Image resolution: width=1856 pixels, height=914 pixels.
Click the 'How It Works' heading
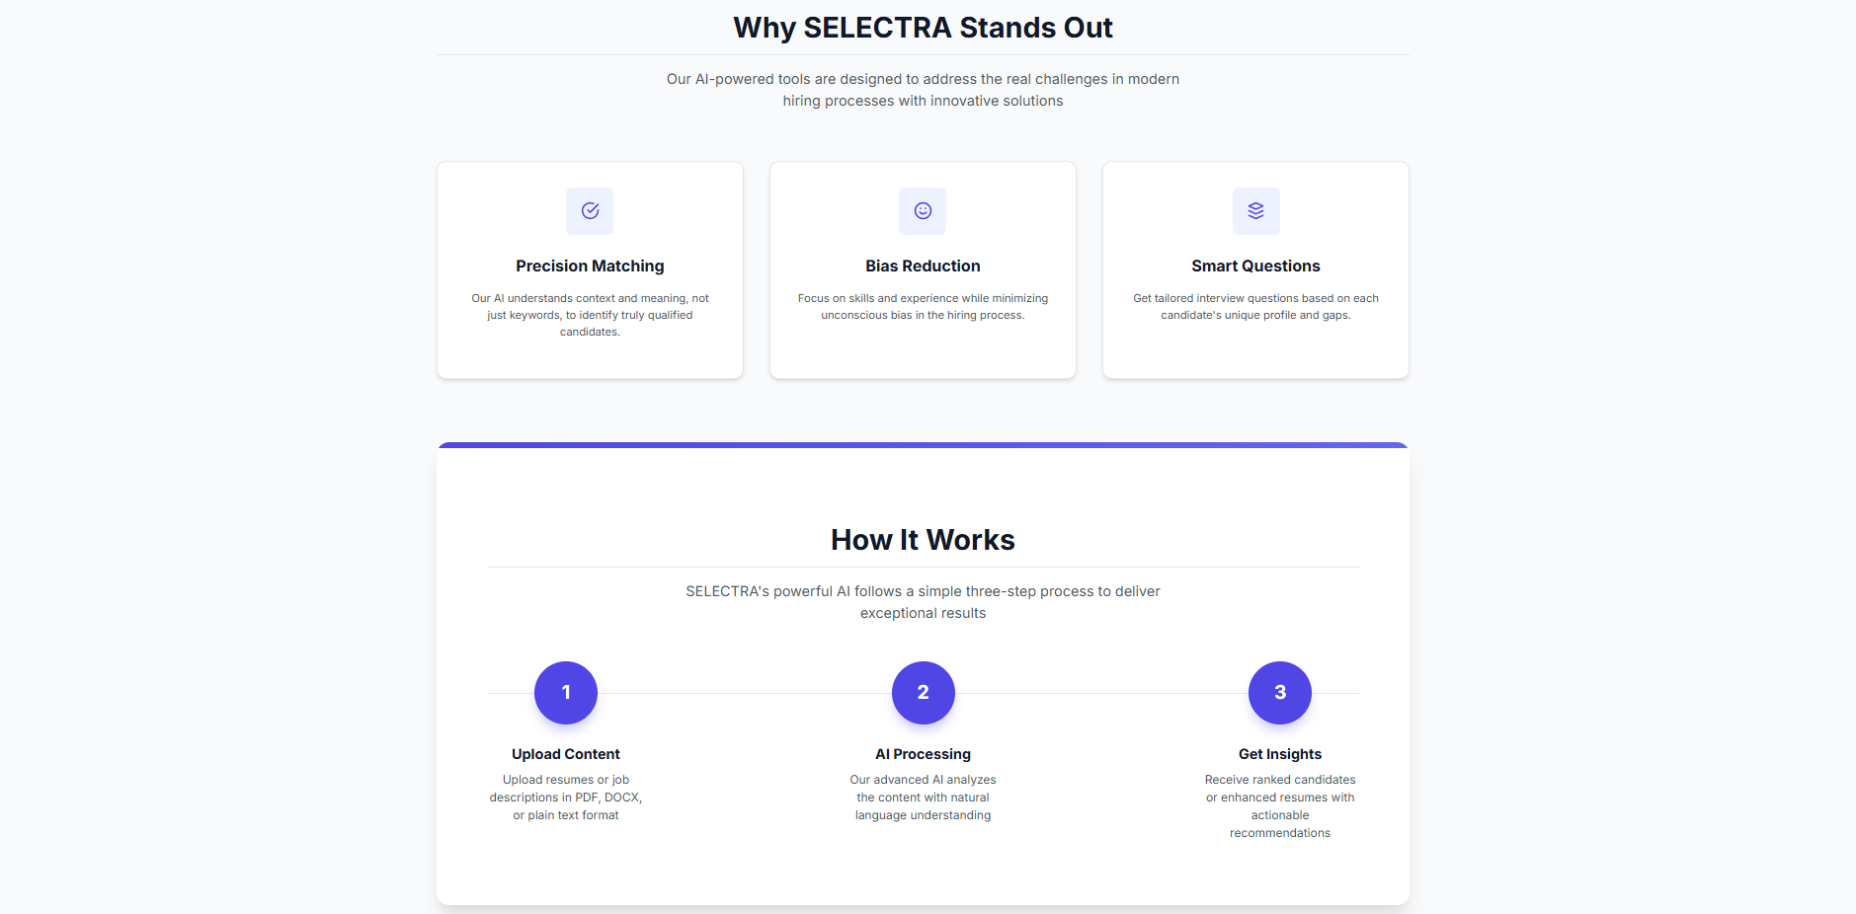pyautogui.click(x=923, y=540)
